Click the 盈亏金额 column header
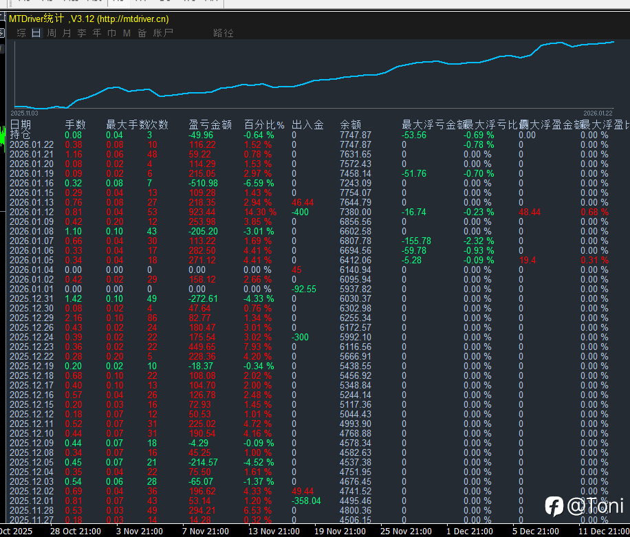630x537 pixels. 210,124
